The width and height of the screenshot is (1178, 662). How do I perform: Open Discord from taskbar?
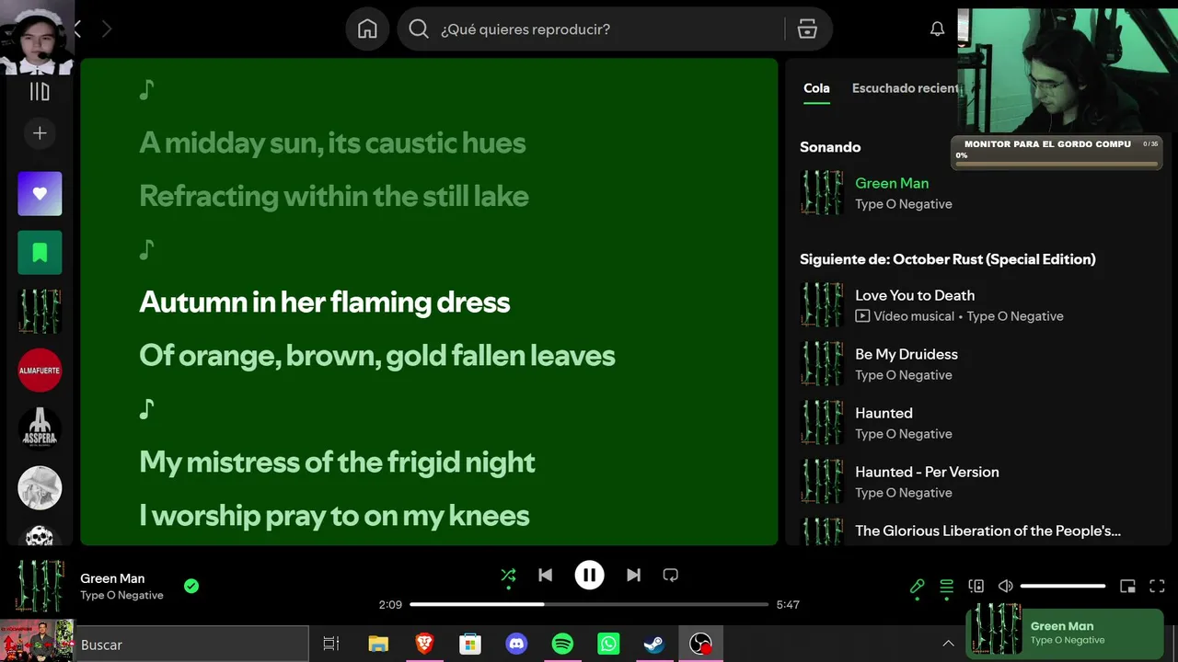click(x=516, y=645)
